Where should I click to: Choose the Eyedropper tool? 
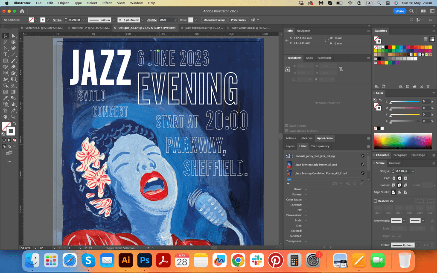pos(6,98)
